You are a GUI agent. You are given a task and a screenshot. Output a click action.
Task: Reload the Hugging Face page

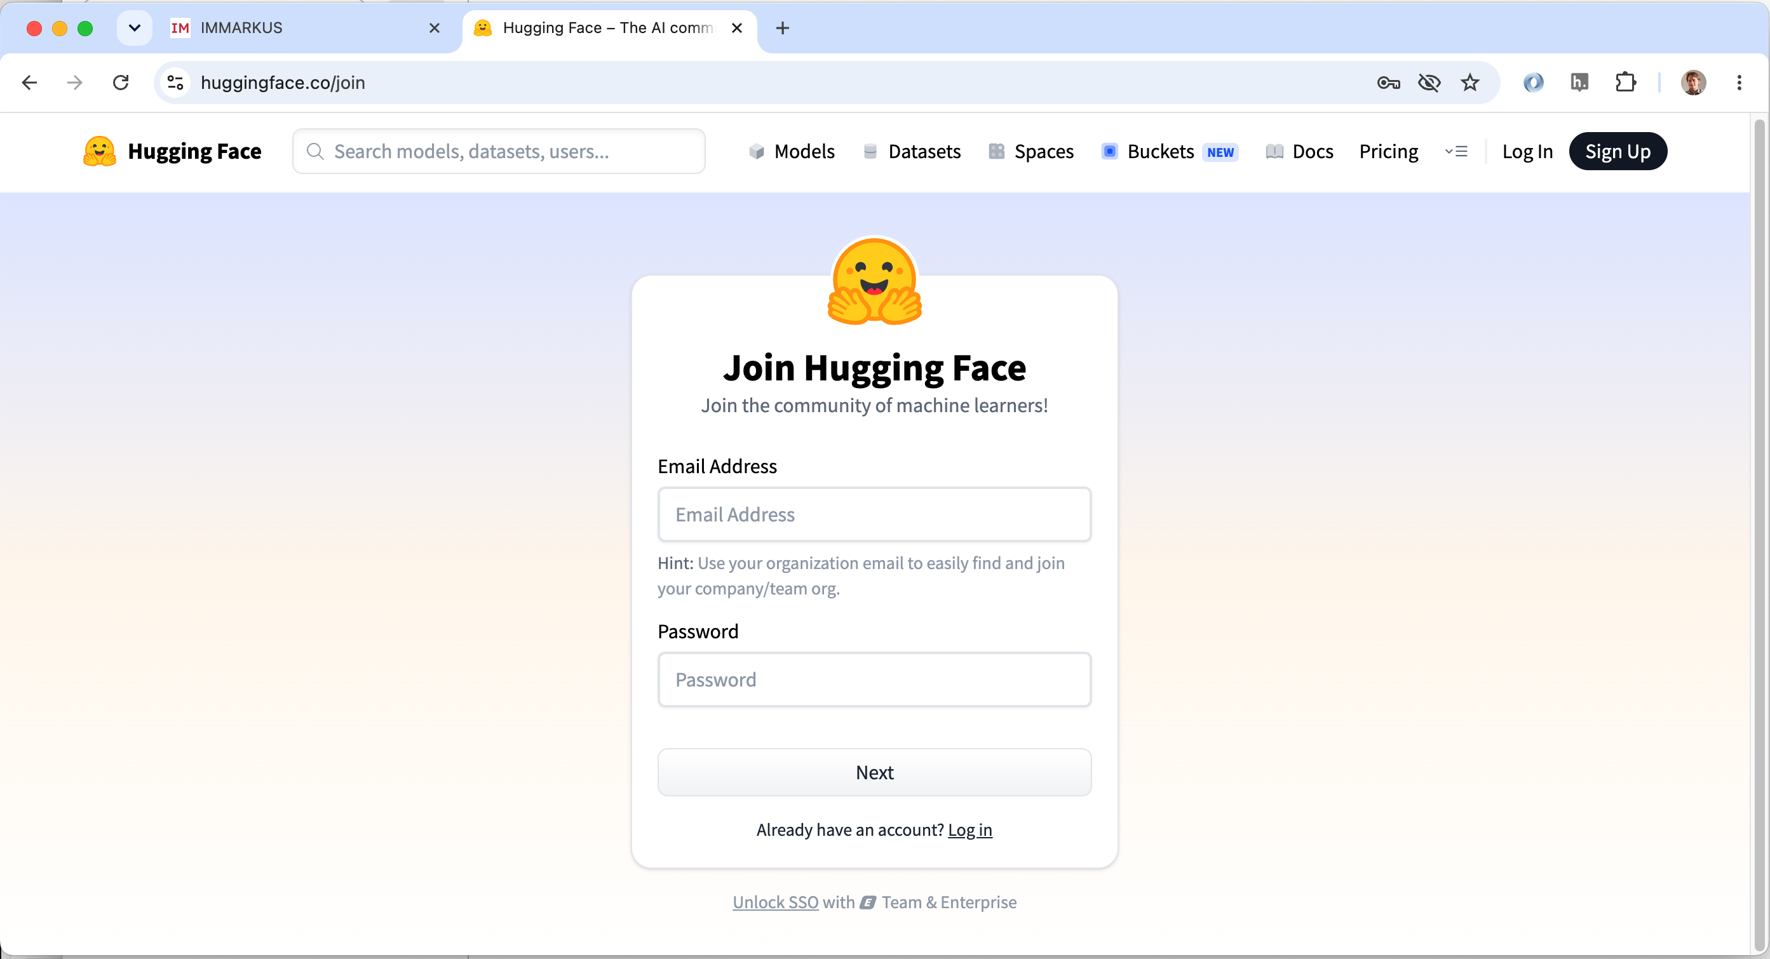tap(121, 83)
